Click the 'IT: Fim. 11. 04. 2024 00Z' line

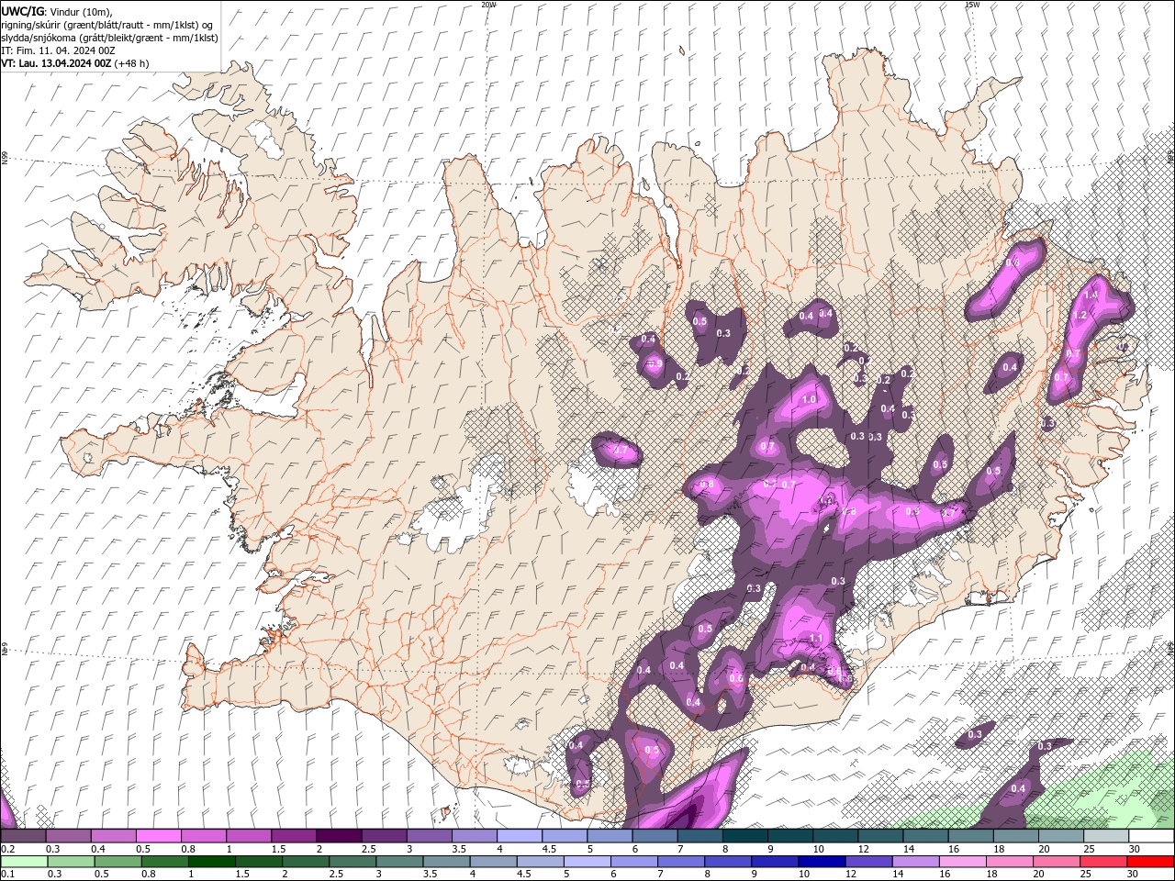click(56, 50)
